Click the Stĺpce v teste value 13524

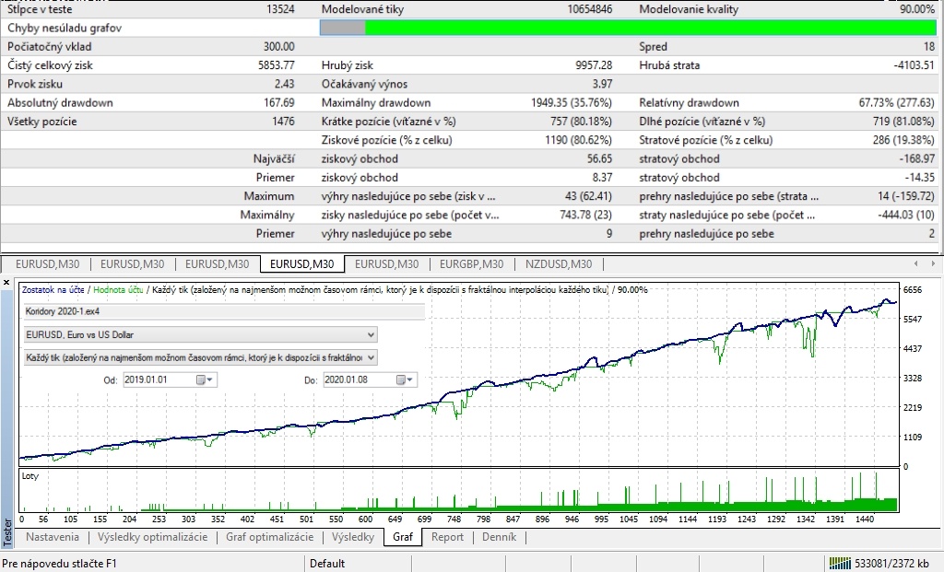(x=280, y=9)
